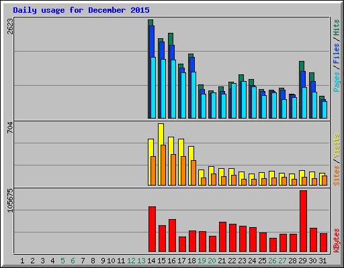Click day 31 label on x-axis

[322, 261]
